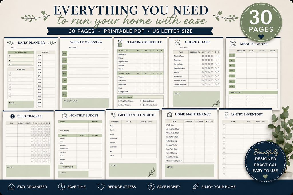Screen dimensions: 293x195
Task: Click the house icon next to Stay Organized
Action: pyautogui.click(x=11, y=187)
